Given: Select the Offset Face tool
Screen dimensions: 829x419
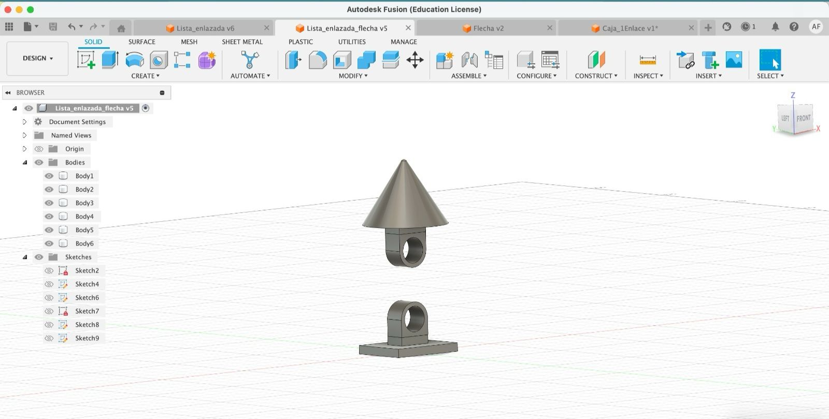Looking at the screenshot, I should (391, 60).
